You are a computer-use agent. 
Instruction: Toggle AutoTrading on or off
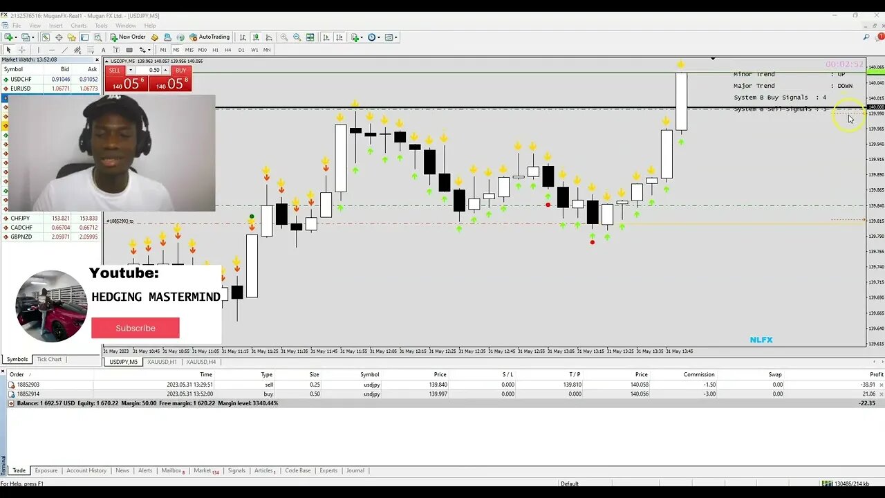click(x=209, y=37)
